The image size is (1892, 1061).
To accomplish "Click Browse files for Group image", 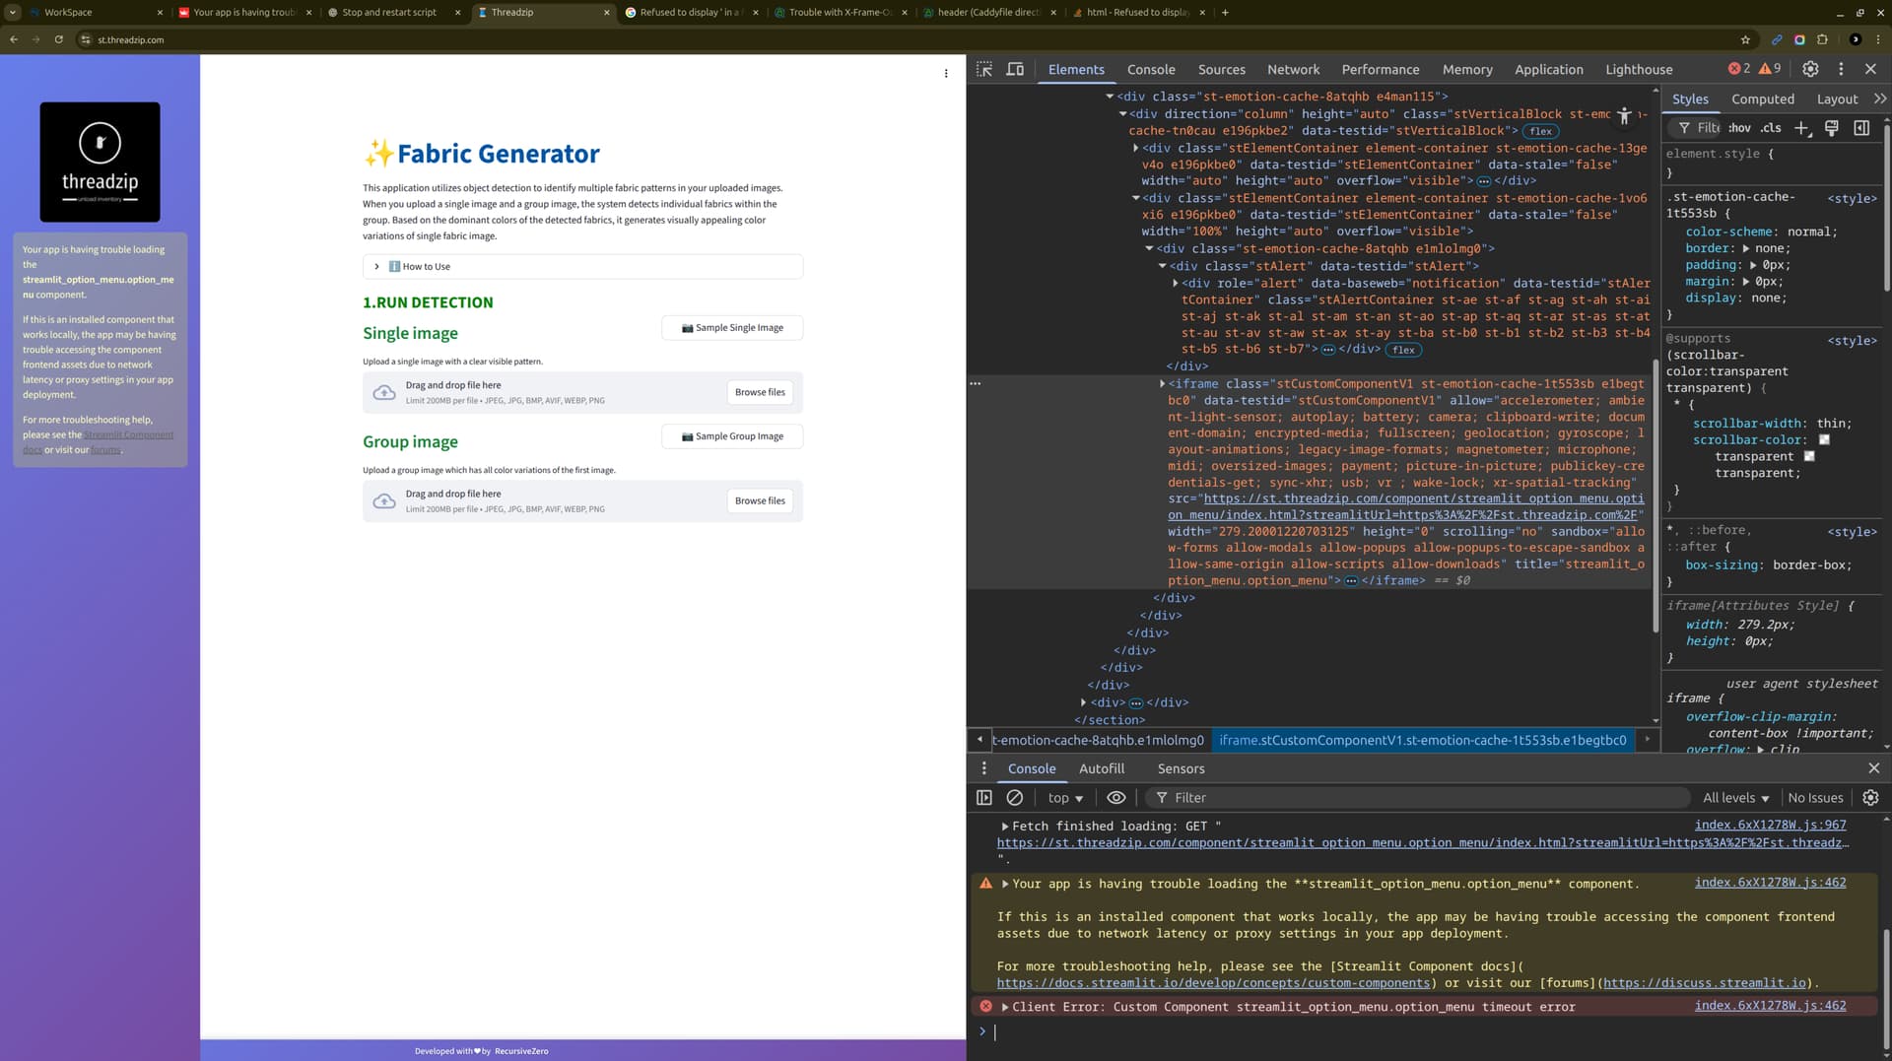I will pyautogui.click(x=760, y=501).
